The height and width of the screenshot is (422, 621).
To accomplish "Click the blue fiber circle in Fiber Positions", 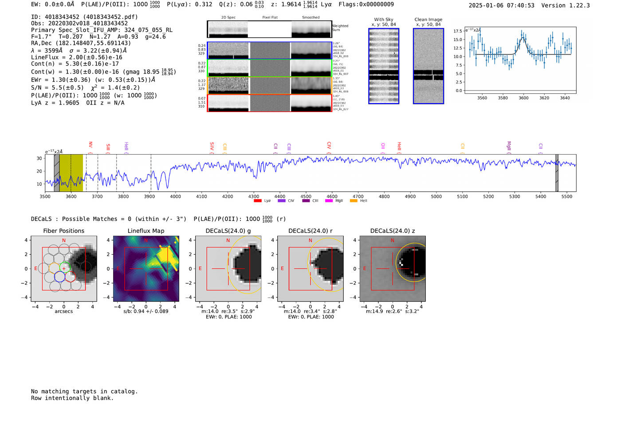I will [60, 277].
